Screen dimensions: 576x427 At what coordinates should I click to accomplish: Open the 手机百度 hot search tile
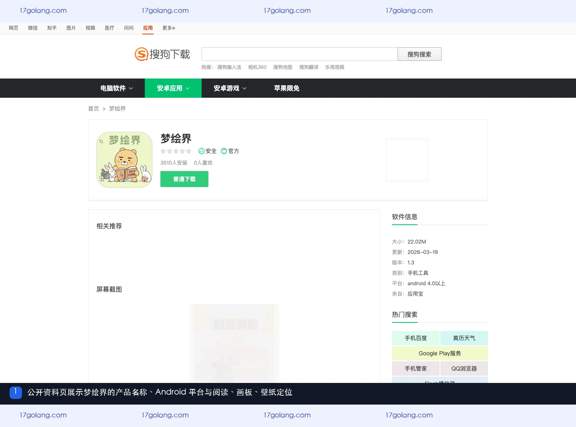[x=416, y=338]
